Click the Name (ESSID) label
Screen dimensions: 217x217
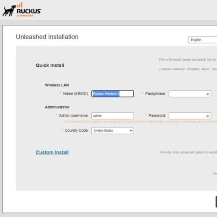[x=76, y=94]
